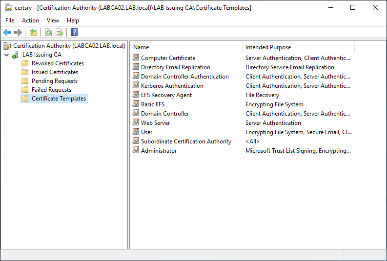Select the Computer Certificate name text
The width and height of the screenshot is (387, 261).
[x=168, y=58]
